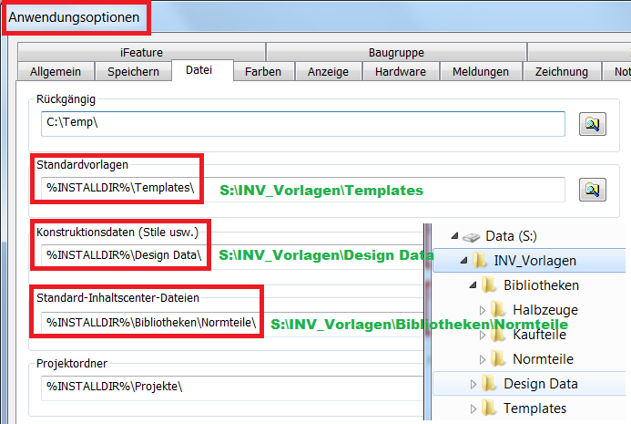The height and width of the screenshot is (424, 631).
Task: Expand the Halbzeuge folder node
Action: 483,310
